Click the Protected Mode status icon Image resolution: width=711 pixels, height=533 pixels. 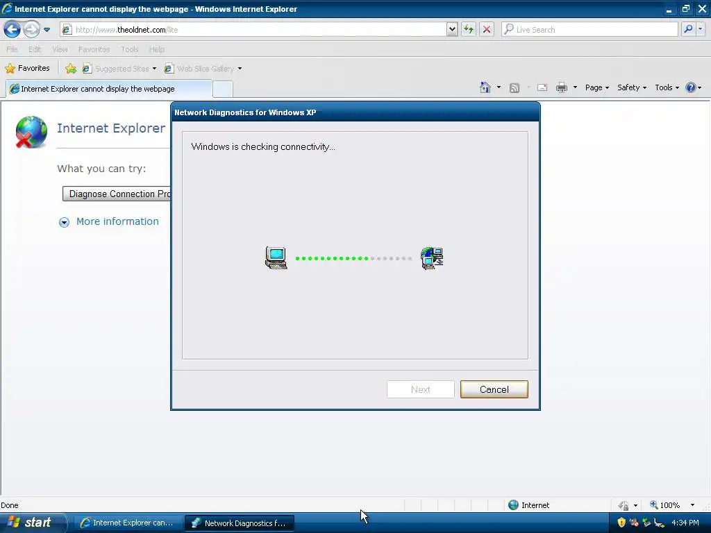pyautogui.click(x=624, y=505)
